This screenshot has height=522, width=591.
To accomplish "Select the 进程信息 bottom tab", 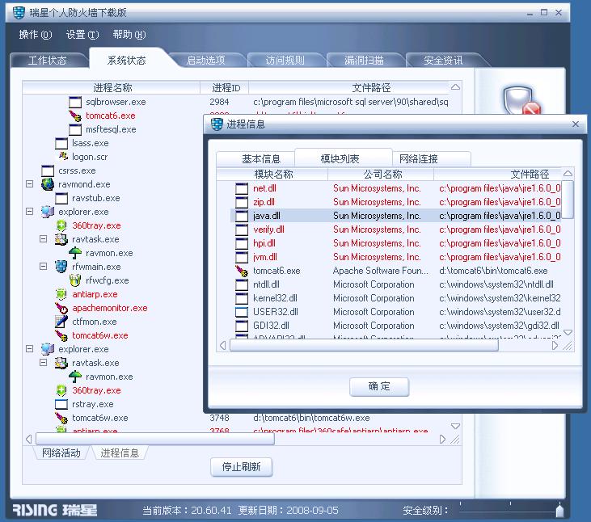I will pyautogui.click(x=120, y=453).
